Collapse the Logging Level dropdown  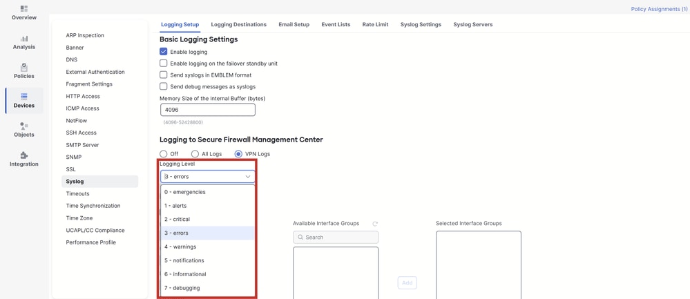[247, 177]
